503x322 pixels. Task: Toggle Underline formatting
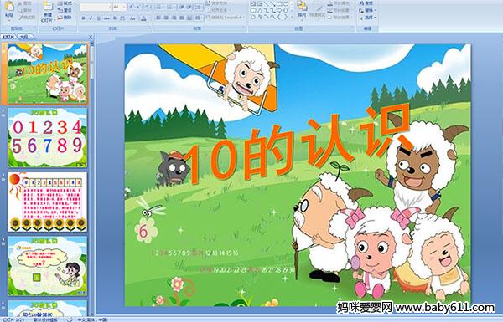pyautogui.click(x=98, y=18)
